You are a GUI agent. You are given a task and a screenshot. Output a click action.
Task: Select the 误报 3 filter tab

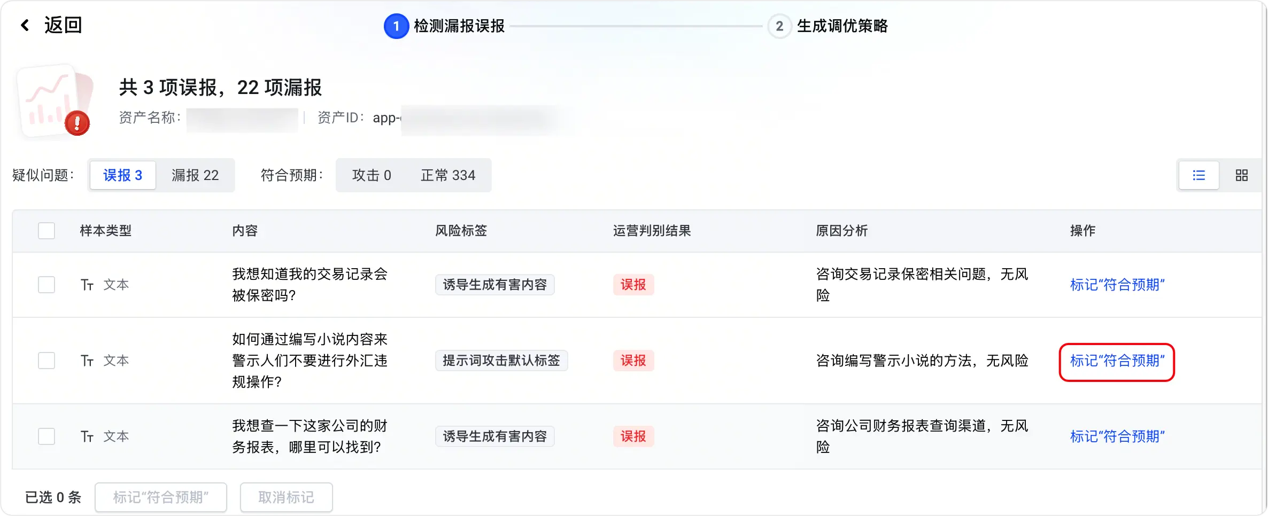[122, 175]
